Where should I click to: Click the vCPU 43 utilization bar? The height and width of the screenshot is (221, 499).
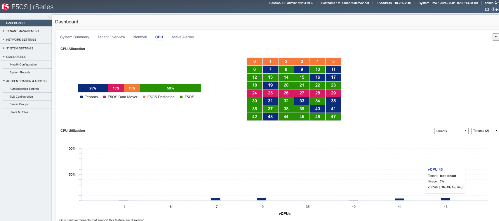(x=446, y=199)
